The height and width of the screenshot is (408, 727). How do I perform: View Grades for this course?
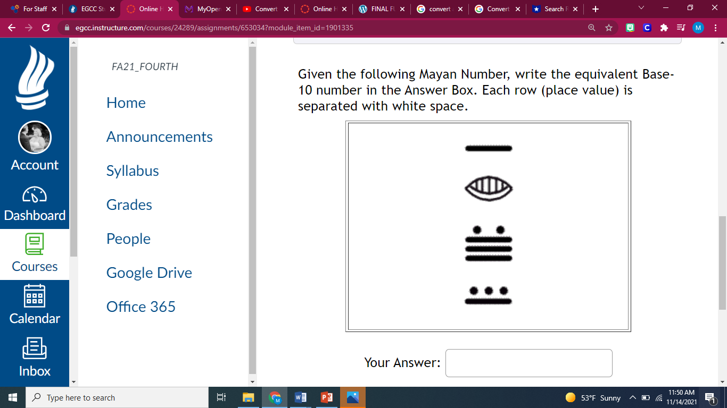[129, 205]
